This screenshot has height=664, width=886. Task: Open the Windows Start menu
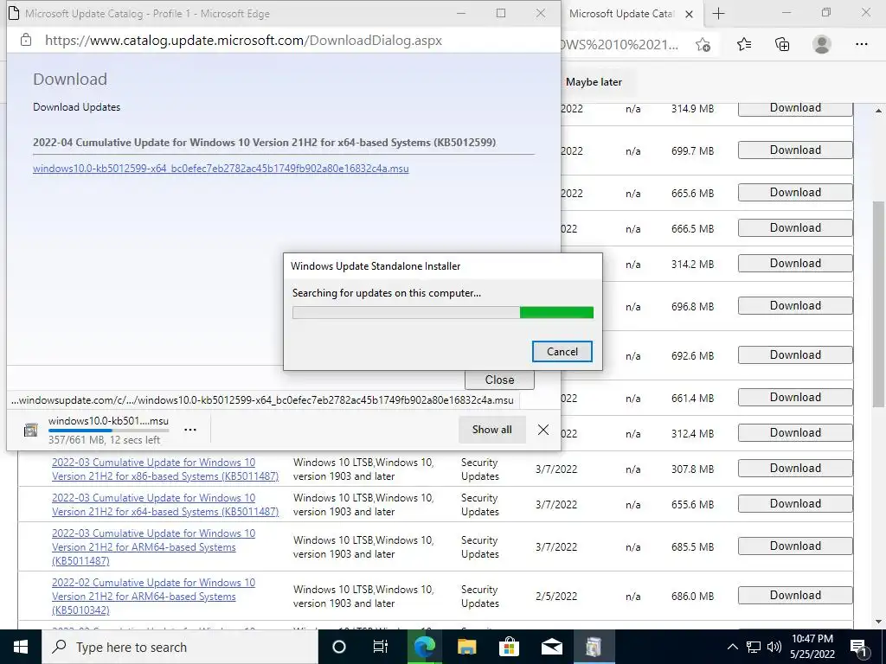point(21,647)
